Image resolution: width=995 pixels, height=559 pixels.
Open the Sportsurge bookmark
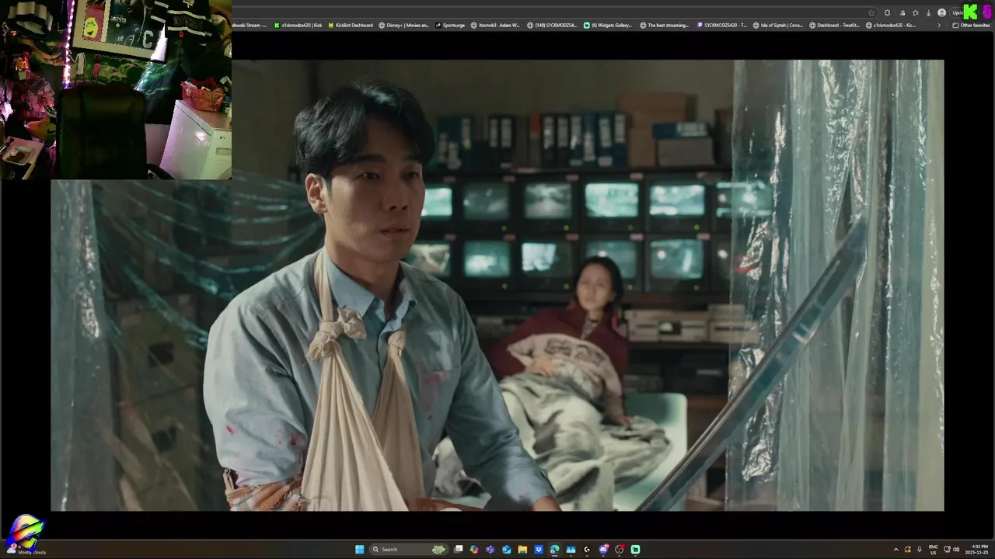[x=450, y=25]
